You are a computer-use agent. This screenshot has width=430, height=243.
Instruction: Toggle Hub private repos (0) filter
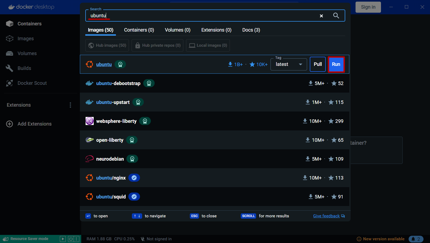point(157,45)
